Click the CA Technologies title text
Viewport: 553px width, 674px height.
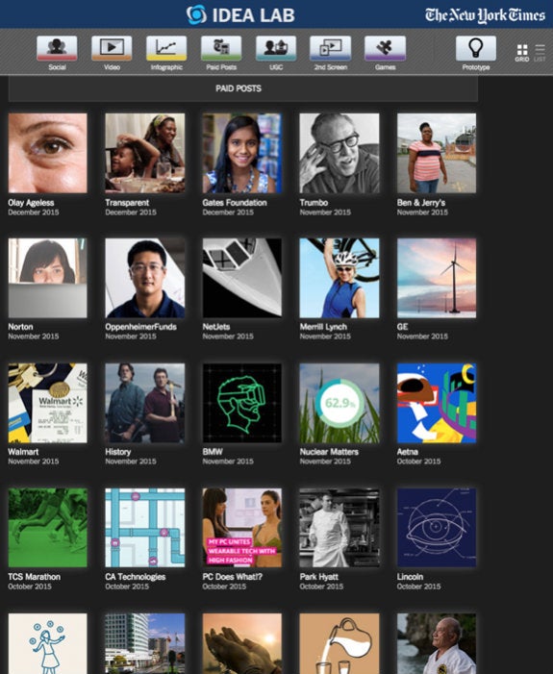[136, 577]
